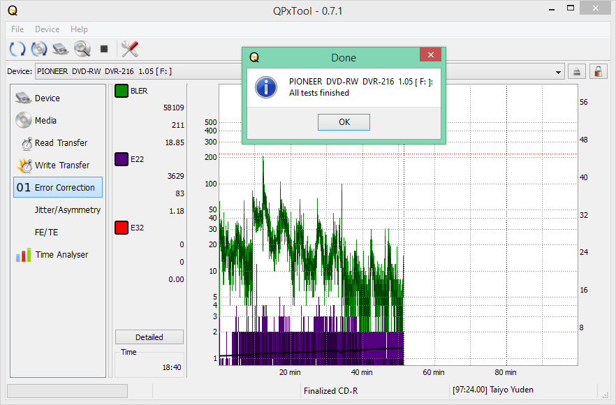Click the elapsed time value 18:40
The height and width of the screenshot is (405, 616).
(172, 368)
